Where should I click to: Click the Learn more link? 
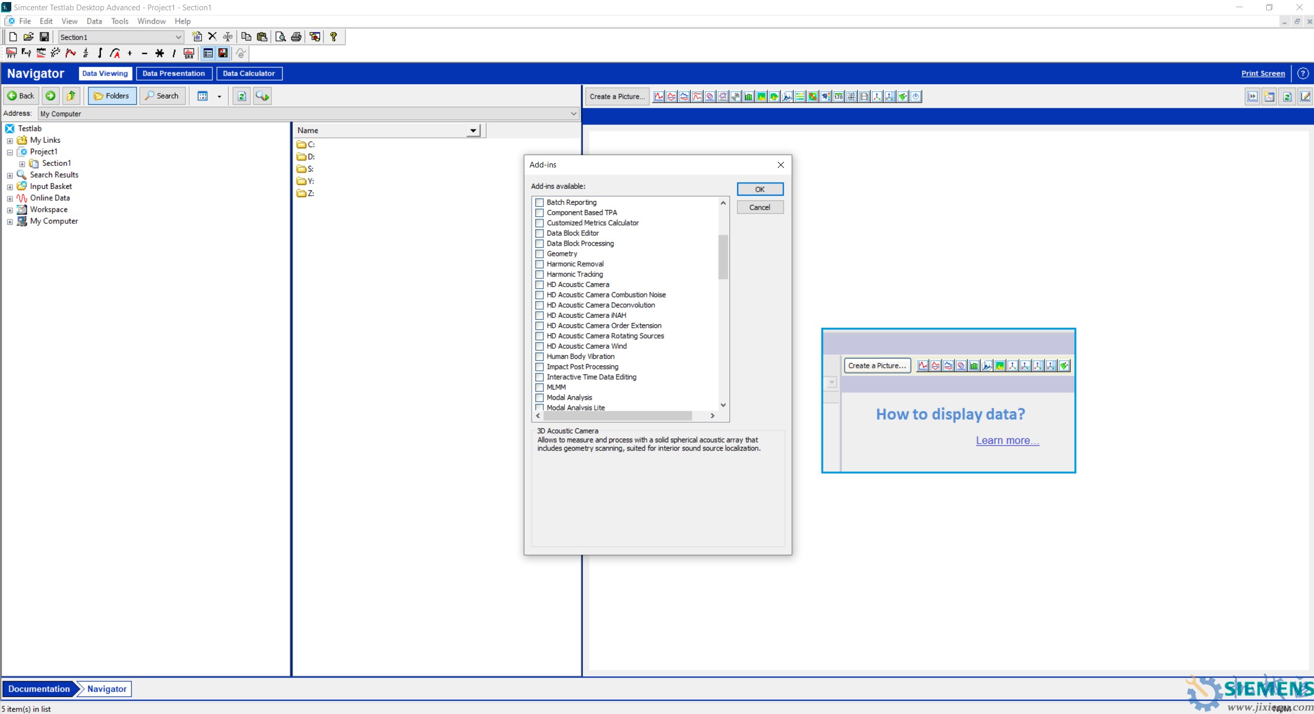pos(1006,440)
